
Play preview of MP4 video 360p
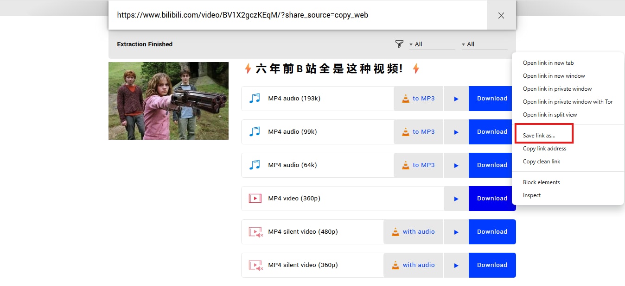[x=456, y=199]
